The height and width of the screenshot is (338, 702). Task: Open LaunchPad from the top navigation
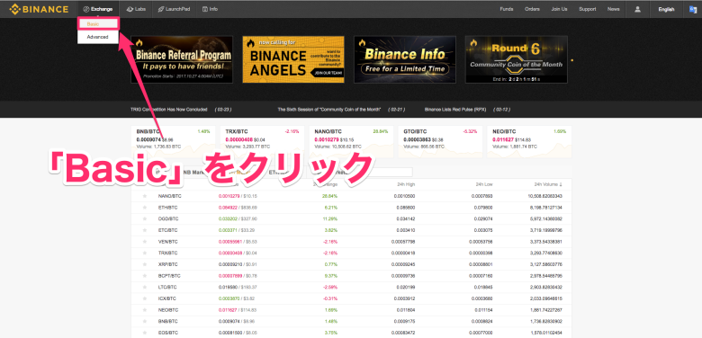coord(175,9)
